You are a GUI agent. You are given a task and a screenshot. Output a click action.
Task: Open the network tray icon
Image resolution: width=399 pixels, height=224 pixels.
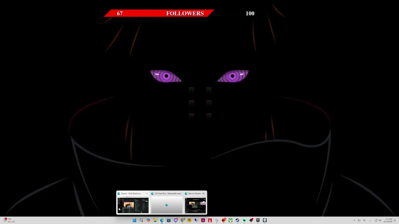tap(376, 220)
